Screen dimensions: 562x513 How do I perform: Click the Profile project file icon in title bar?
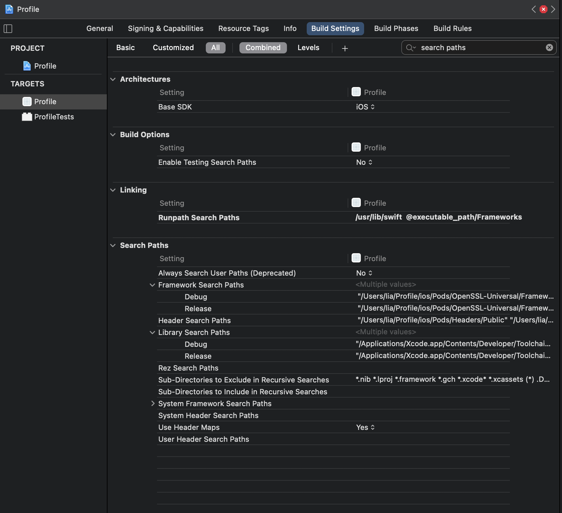[9, 9]
